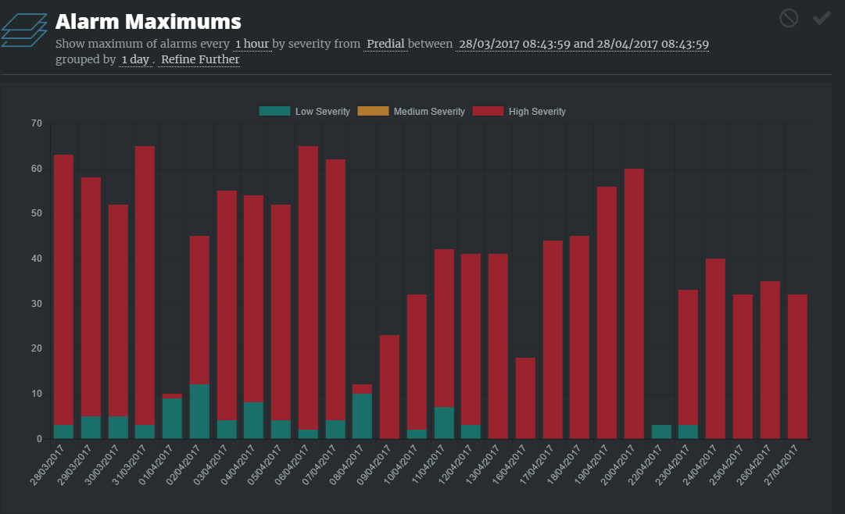The width and height of the screenshot is (845, 514).
Task: Open the date range selector field
Action: pos(583,45)
